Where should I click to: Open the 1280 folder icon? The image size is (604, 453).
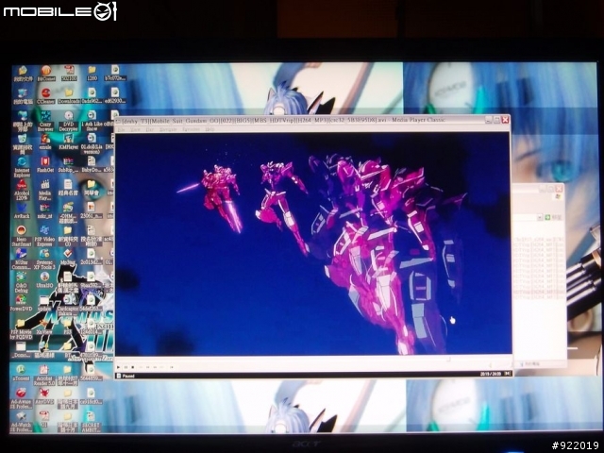92,74
